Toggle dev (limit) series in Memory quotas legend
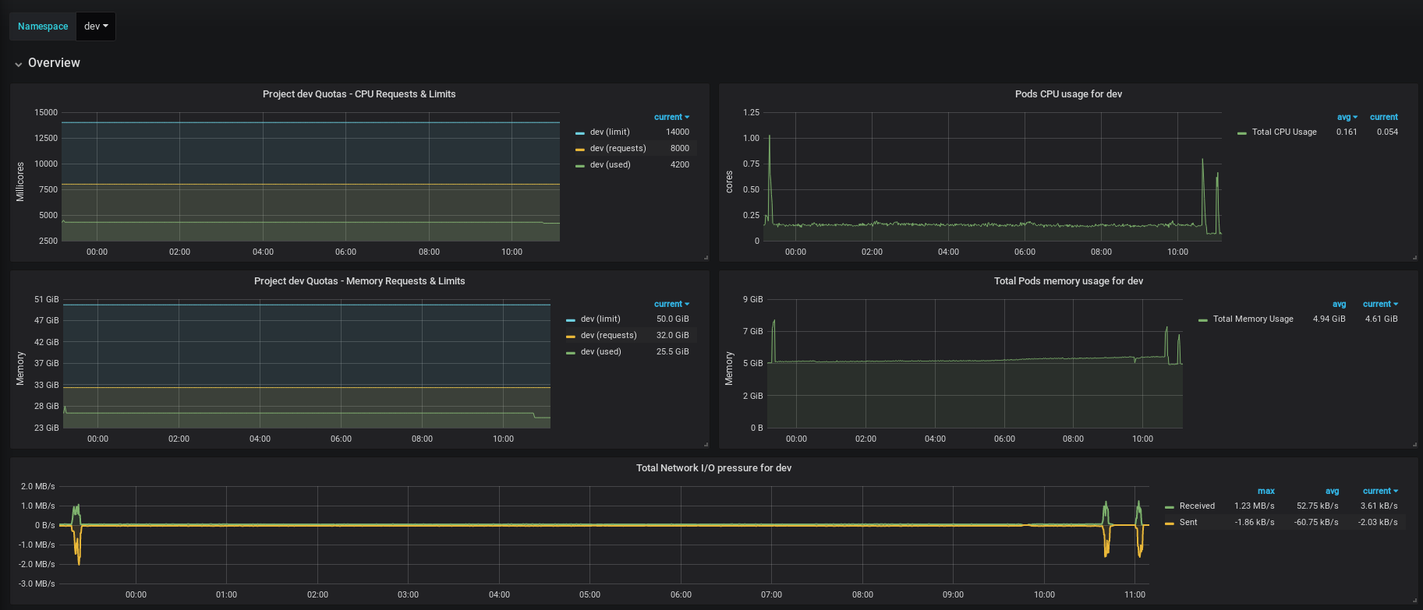1423x610 pixels. point(600,319)
